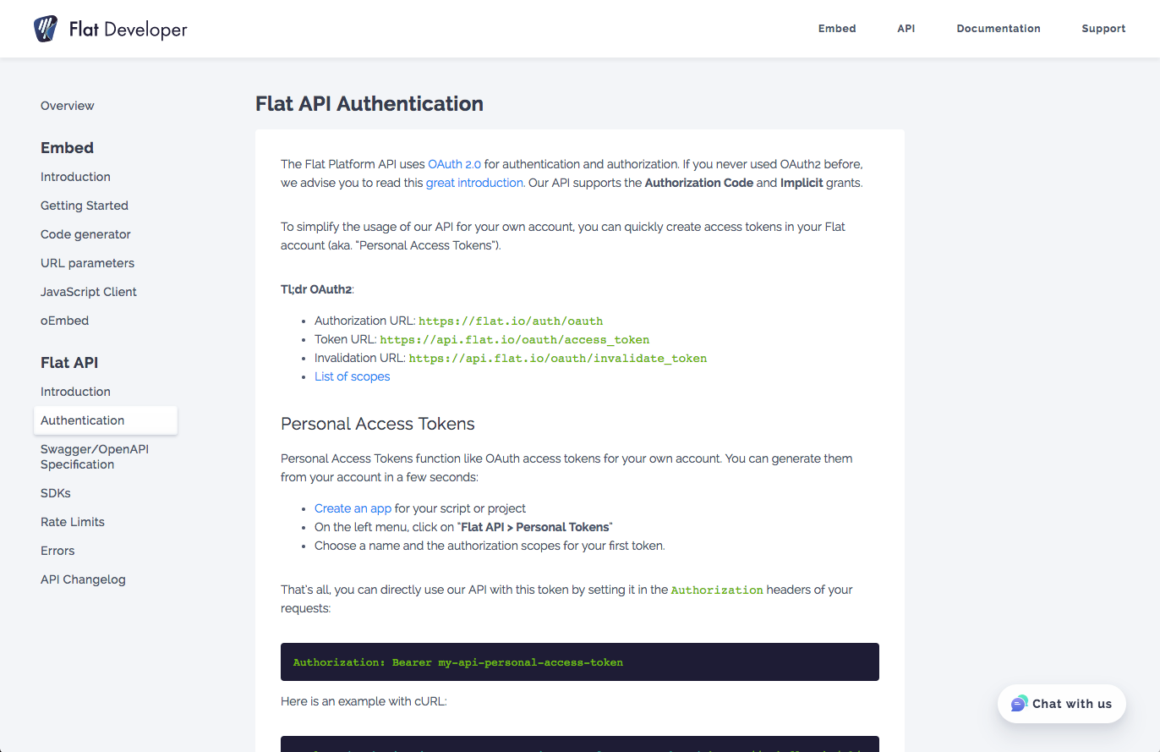
Task: Select the active Authentication sidebar item
Action: coord(106,420)
